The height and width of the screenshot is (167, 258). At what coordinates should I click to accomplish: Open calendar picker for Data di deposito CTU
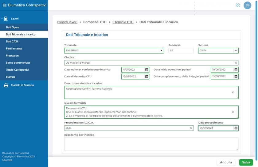click(x=147, y=76)
